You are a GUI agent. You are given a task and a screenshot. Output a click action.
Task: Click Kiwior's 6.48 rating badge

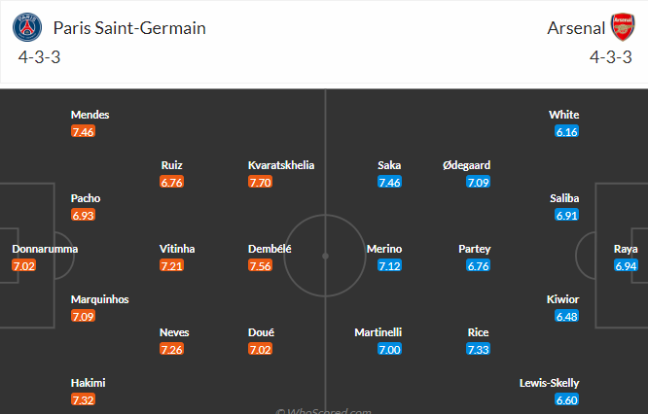pos(566,316)
